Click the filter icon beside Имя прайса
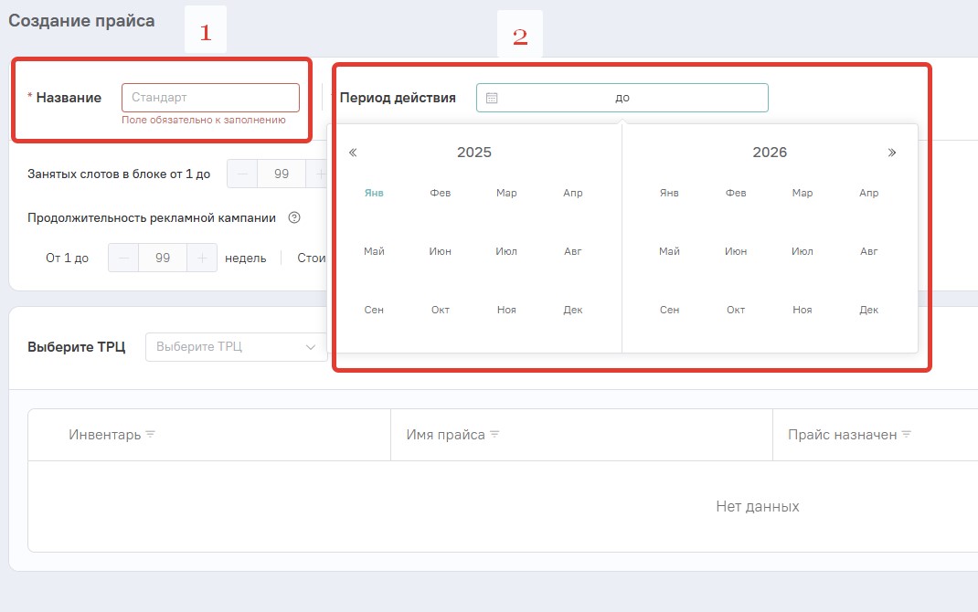This screenshot has width=978, height=612. click(x=494, y=435)
